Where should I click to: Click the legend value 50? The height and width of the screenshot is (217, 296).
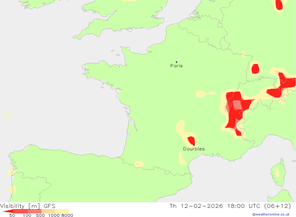pos(12,216)
